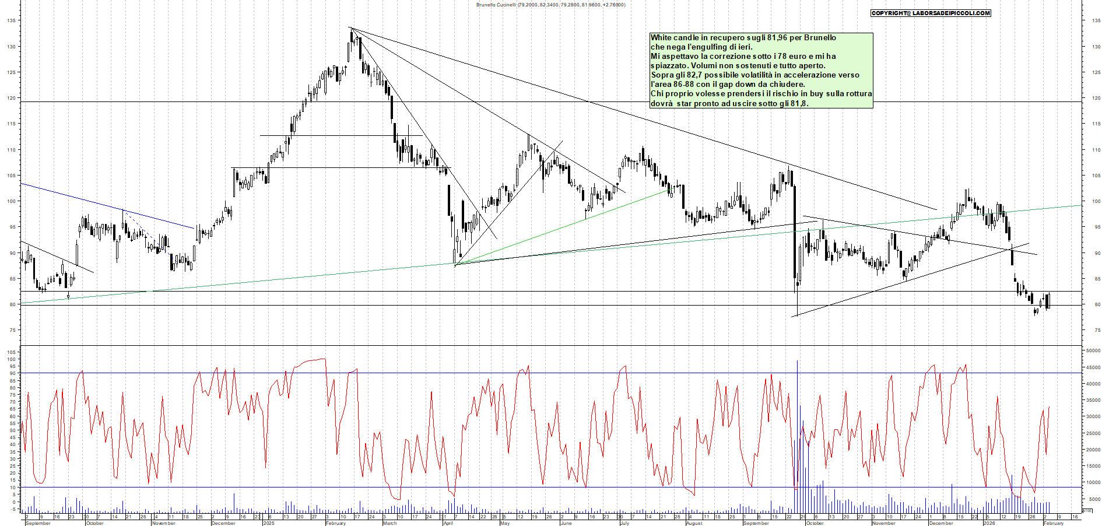Click the 50000 volume scale label
The width and height of the screenshot is (1102, 526).
tap(1093, 351)
